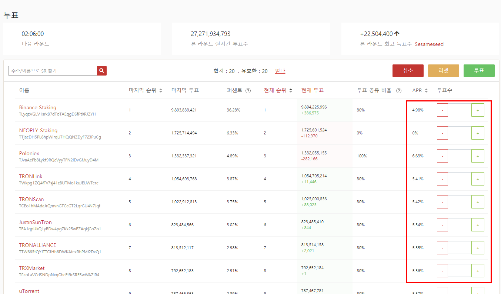
Task: Submit with the green 투표 button
Action: (479, 71)
